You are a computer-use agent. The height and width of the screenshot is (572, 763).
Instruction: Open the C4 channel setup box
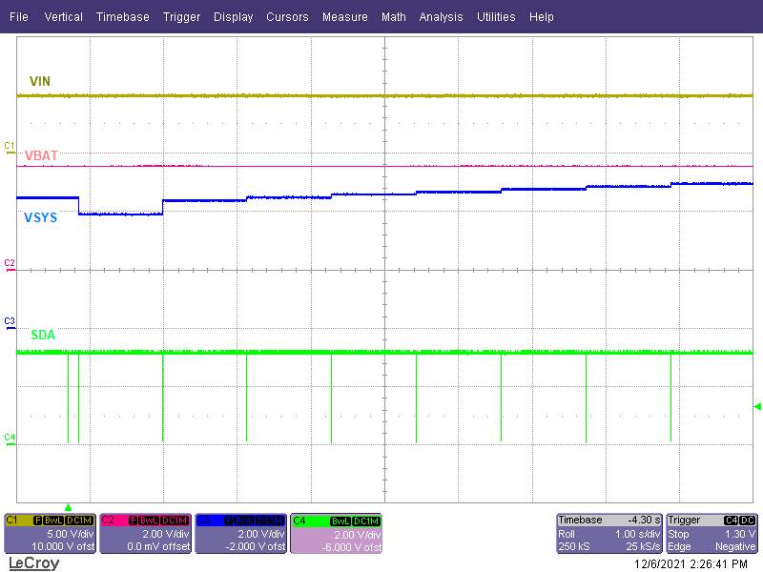click(x=336, y=534)
